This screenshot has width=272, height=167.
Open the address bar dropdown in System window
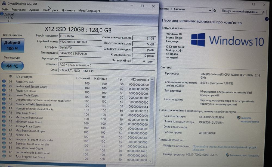[x=210, y=10]
